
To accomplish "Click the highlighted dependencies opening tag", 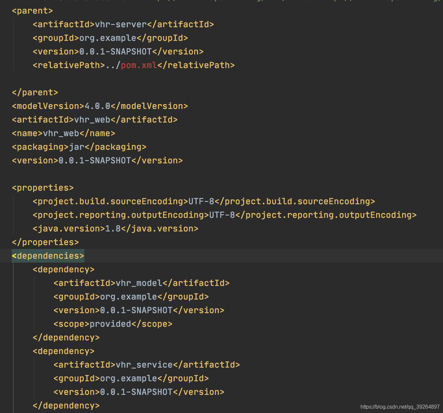I will 47,256.
